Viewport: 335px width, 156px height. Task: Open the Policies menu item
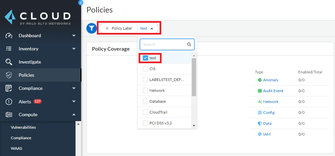click(26, 75)
